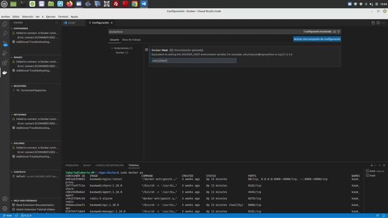The width and height of the screenshot is (388, 218).
Task: Select the first bash terminal in the list
Action: coord(375,171)
